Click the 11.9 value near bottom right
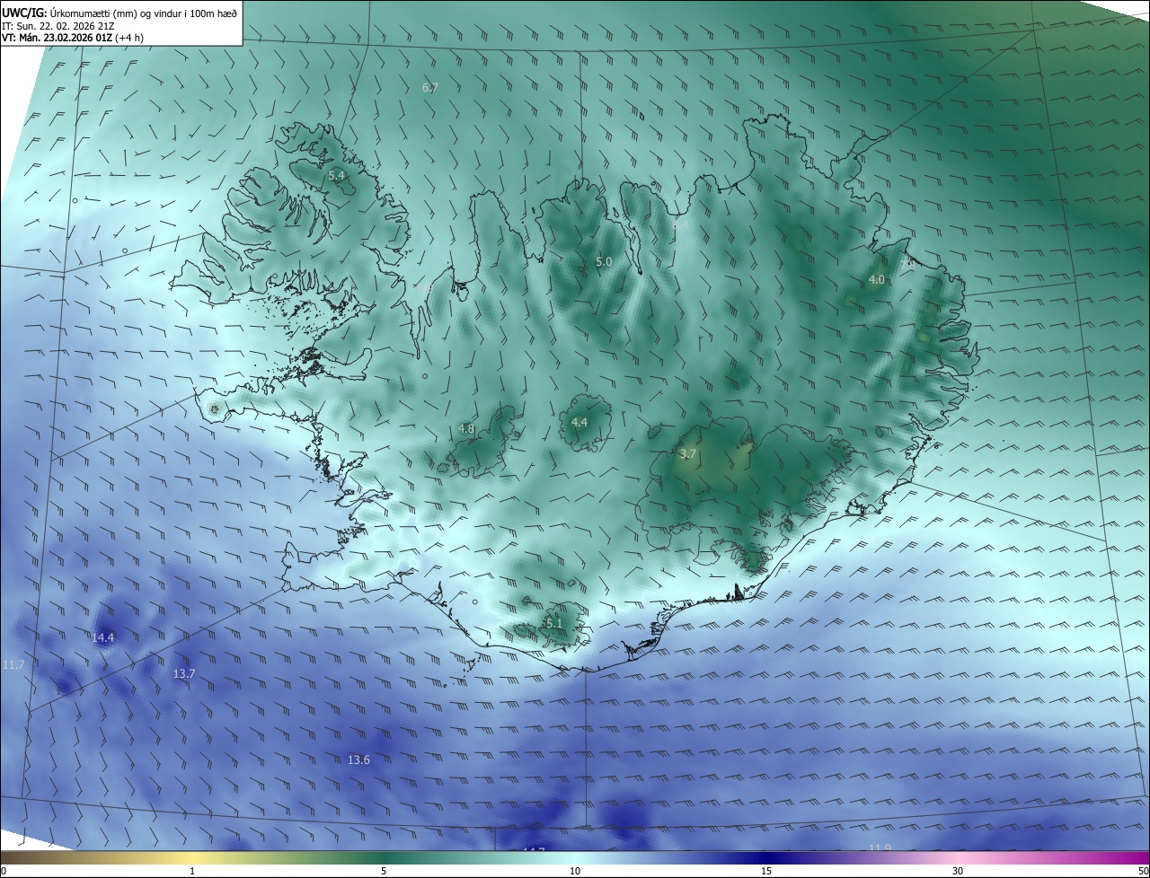The image size is (1150, 878). click(x=880, y=847)
